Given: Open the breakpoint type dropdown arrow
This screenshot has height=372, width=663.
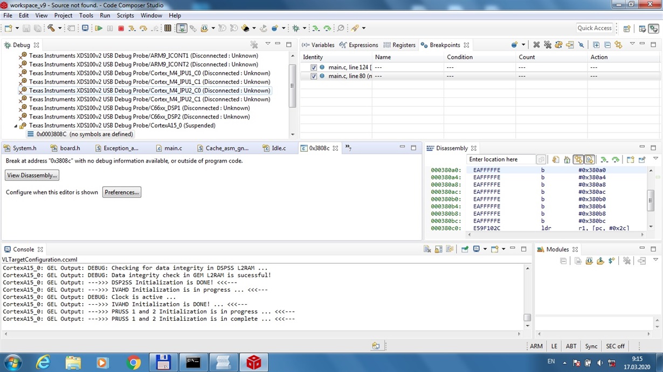Looking at the screenshot, I should (523, 45).
